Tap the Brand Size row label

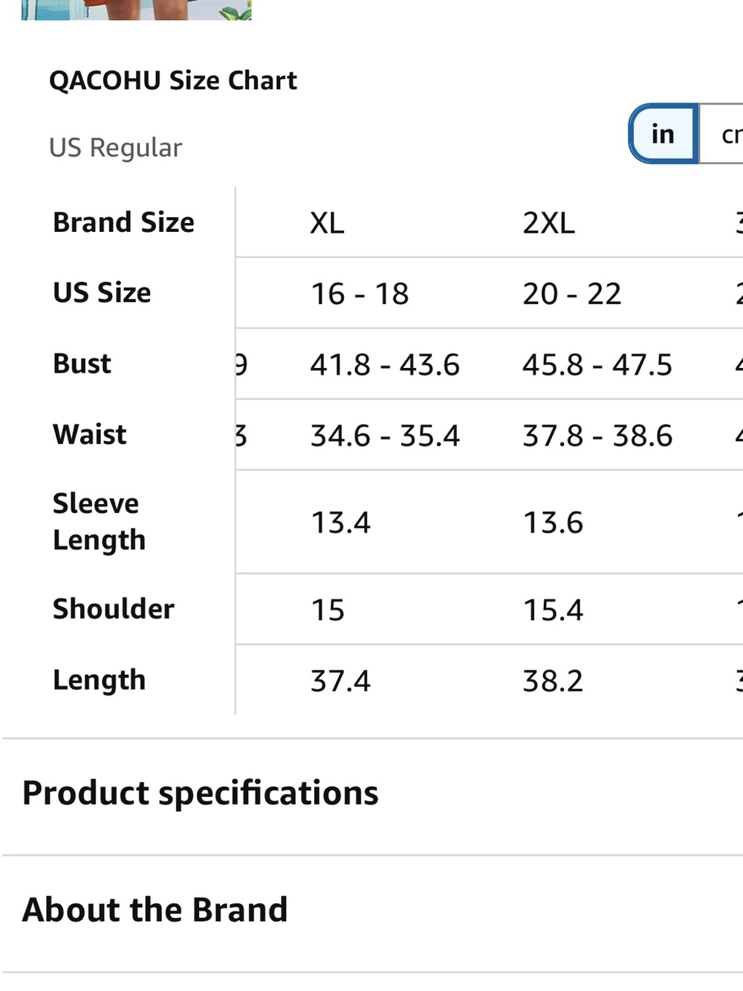(123, 222)
